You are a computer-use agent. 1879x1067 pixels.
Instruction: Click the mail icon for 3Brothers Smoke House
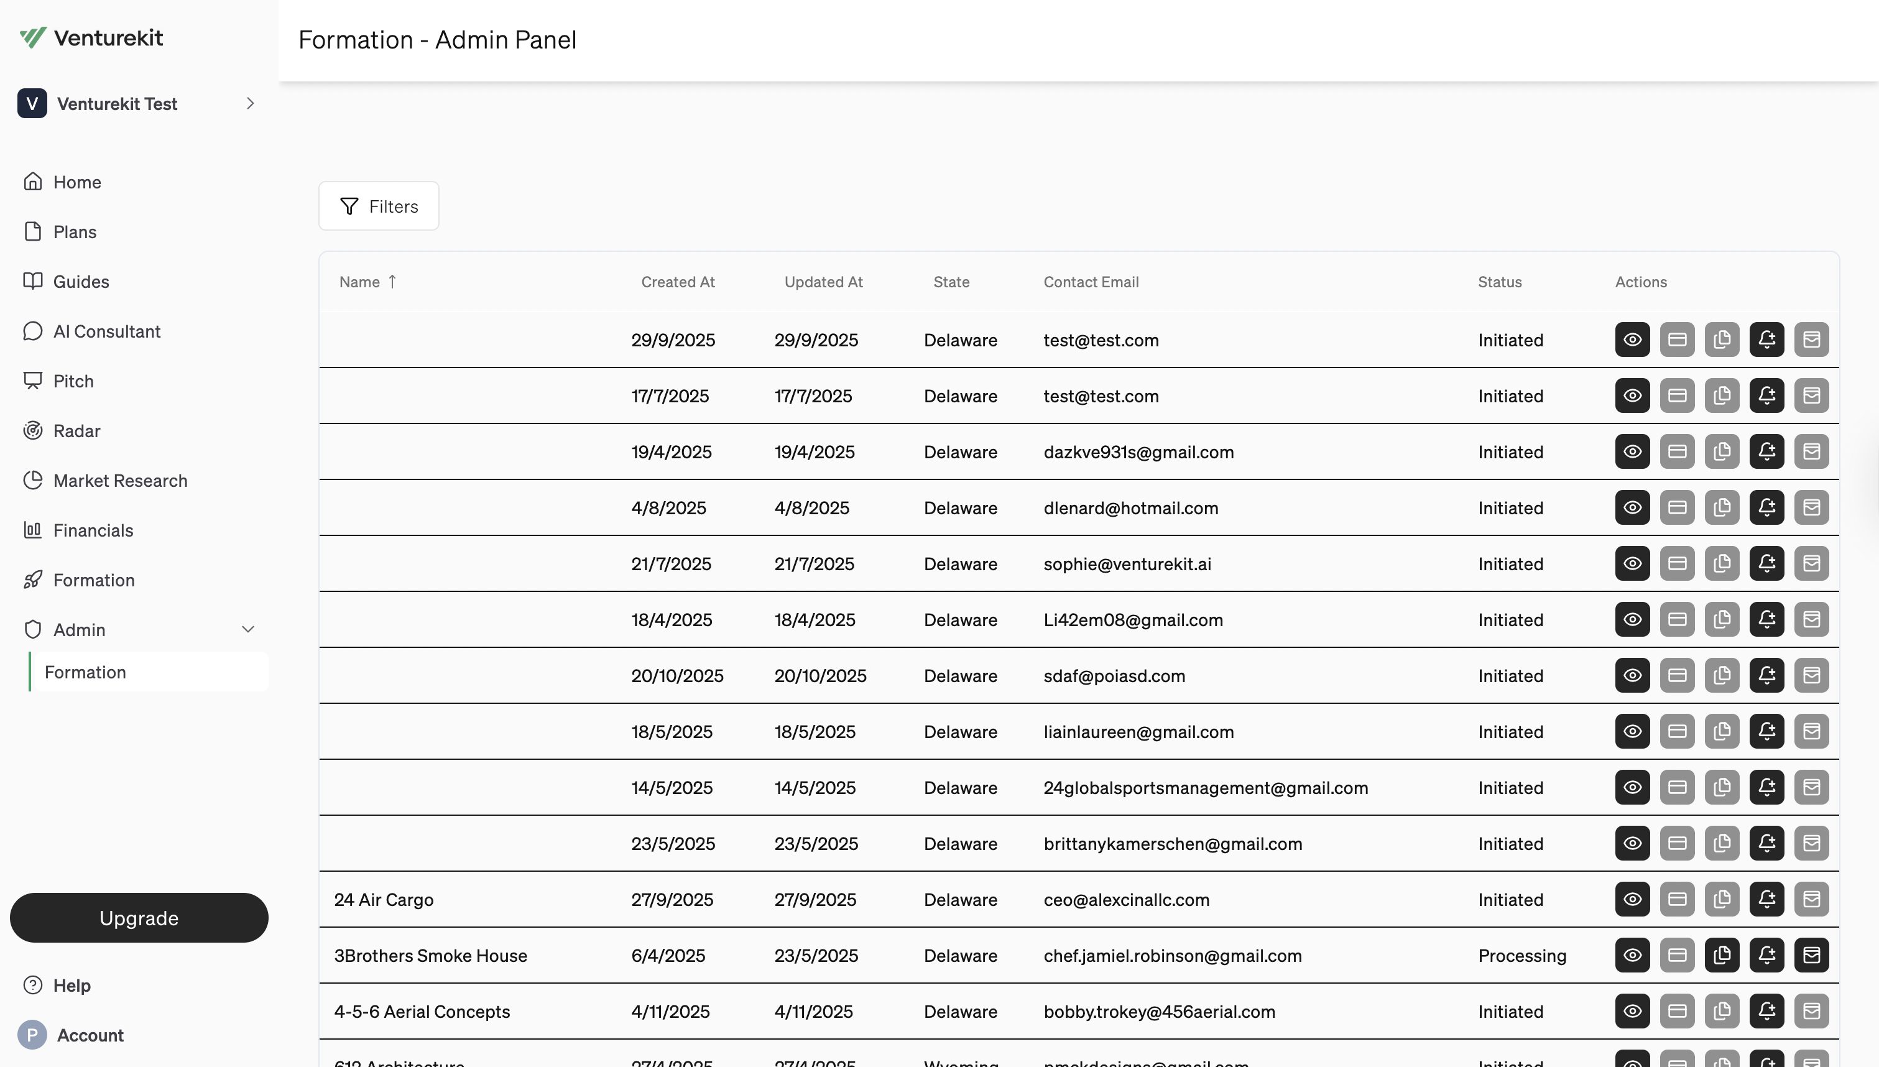(1812, 955)
